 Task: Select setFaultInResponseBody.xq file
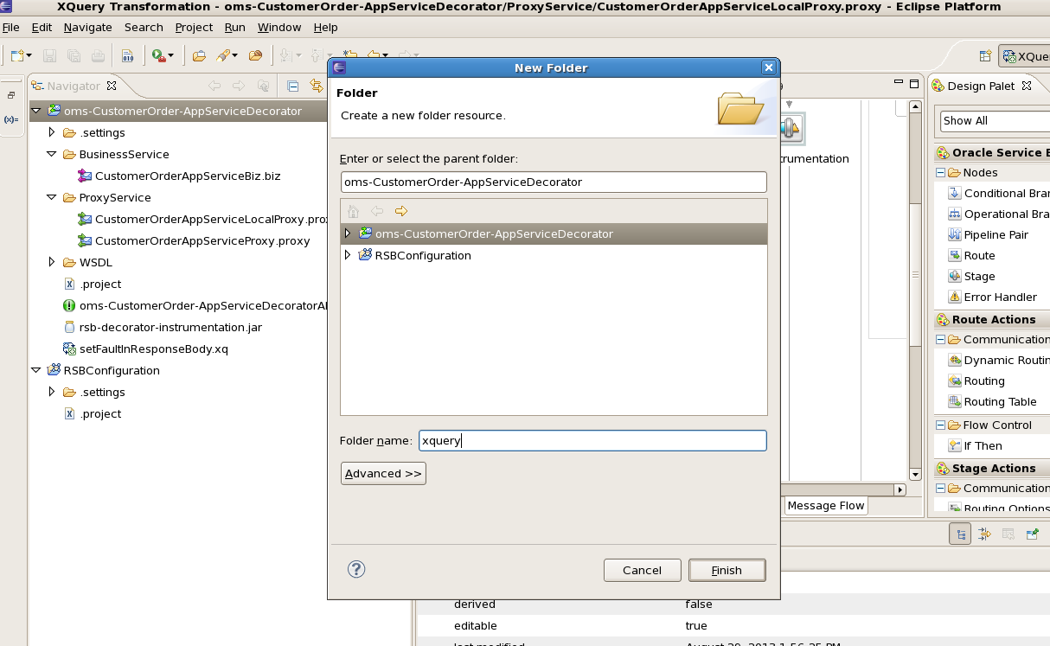coord(146,349)
